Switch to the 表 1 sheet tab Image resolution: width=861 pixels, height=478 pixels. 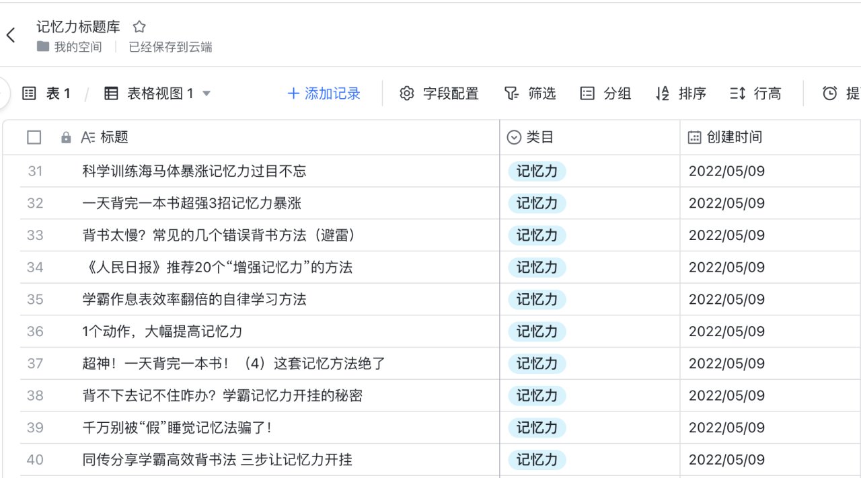(47, 93)
